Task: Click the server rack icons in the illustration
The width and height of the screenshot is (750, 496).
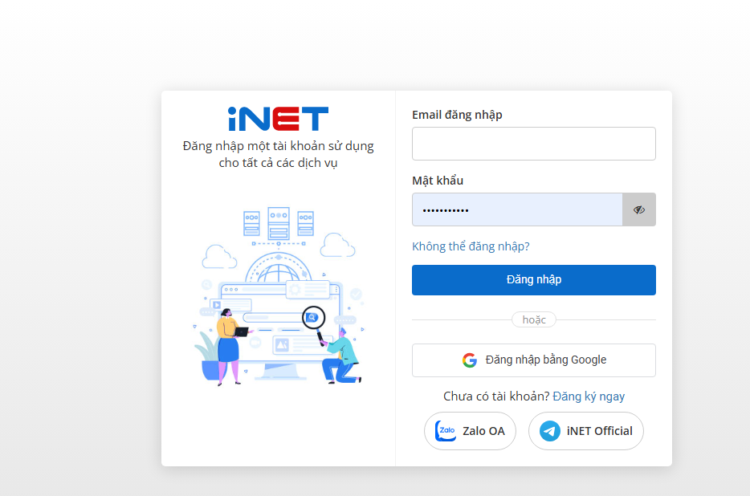Action: click(279, 222)
